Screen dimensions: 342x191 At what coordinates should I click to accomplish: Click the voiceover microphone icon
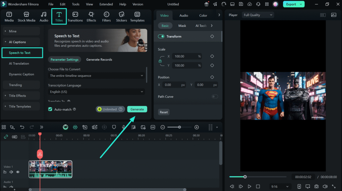click(x=124, y=127)
